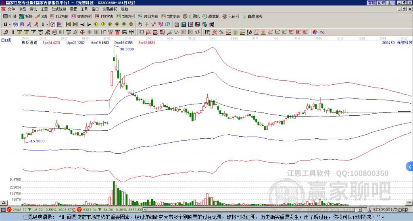Open the 公式选股 menu
Screen dimensions: 413x221
click(59, 9)
